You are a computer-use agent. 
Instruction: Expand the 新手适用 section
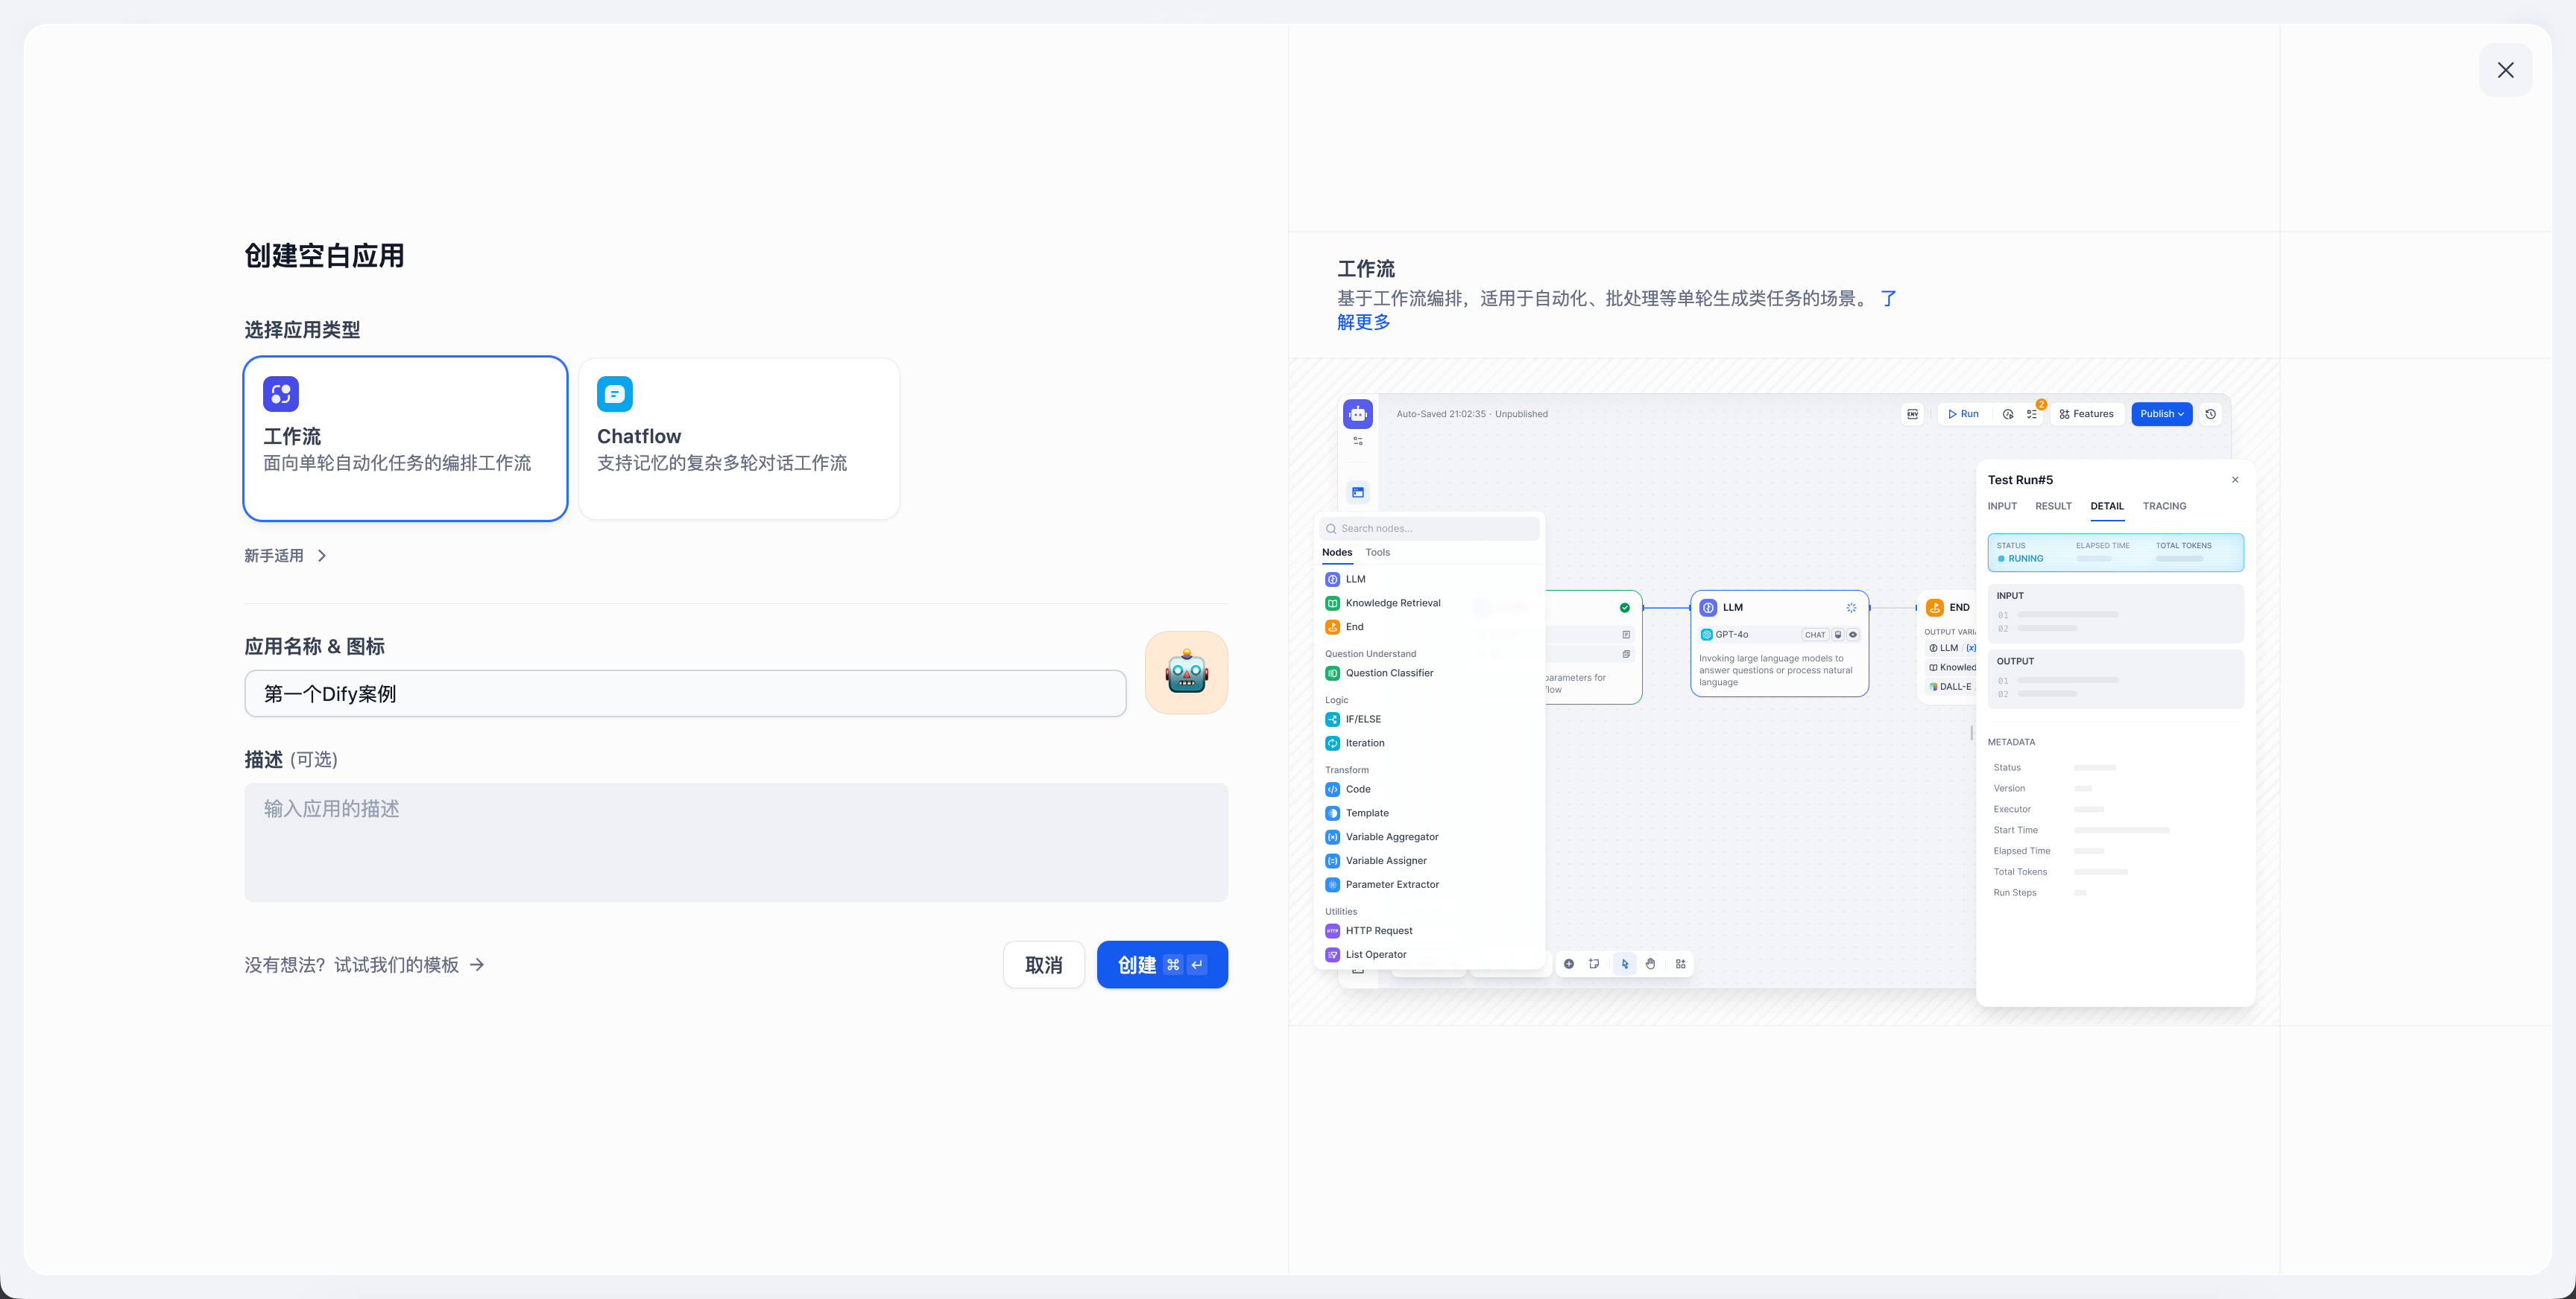pyautogui.click(x=286, y=556)
